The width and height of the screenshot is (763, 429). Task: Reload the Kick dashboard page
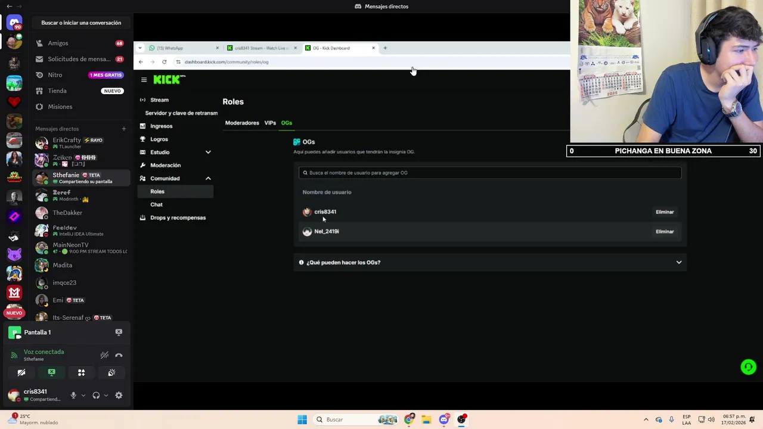164,61
